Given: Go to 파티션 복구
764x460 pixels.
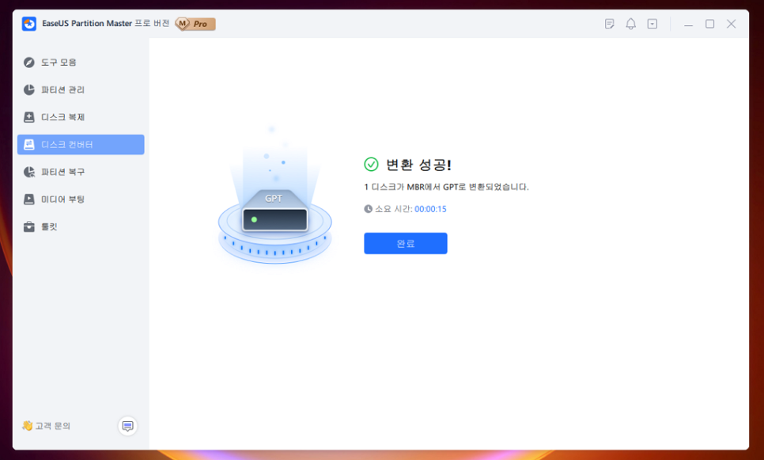Looking at the screenshot, I should (x=81, y=172).
